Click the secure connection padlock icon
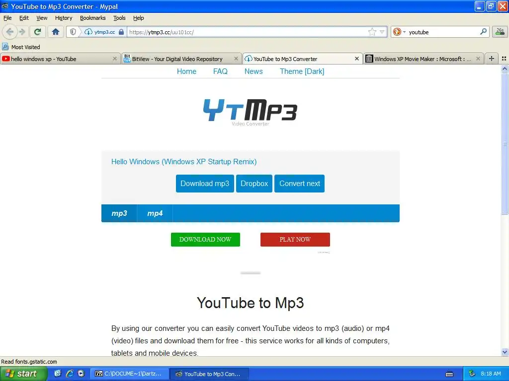The width and height of the screenshot is (509, 381). pos(121,32)
